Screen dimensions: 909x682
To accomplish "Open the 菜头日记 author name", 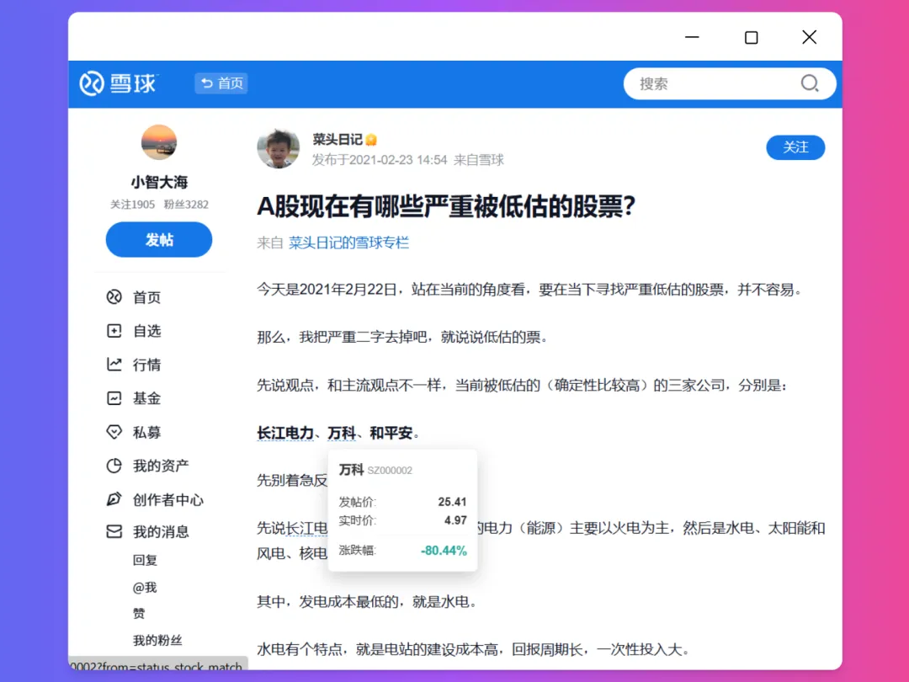I will [x=338, y=139].
